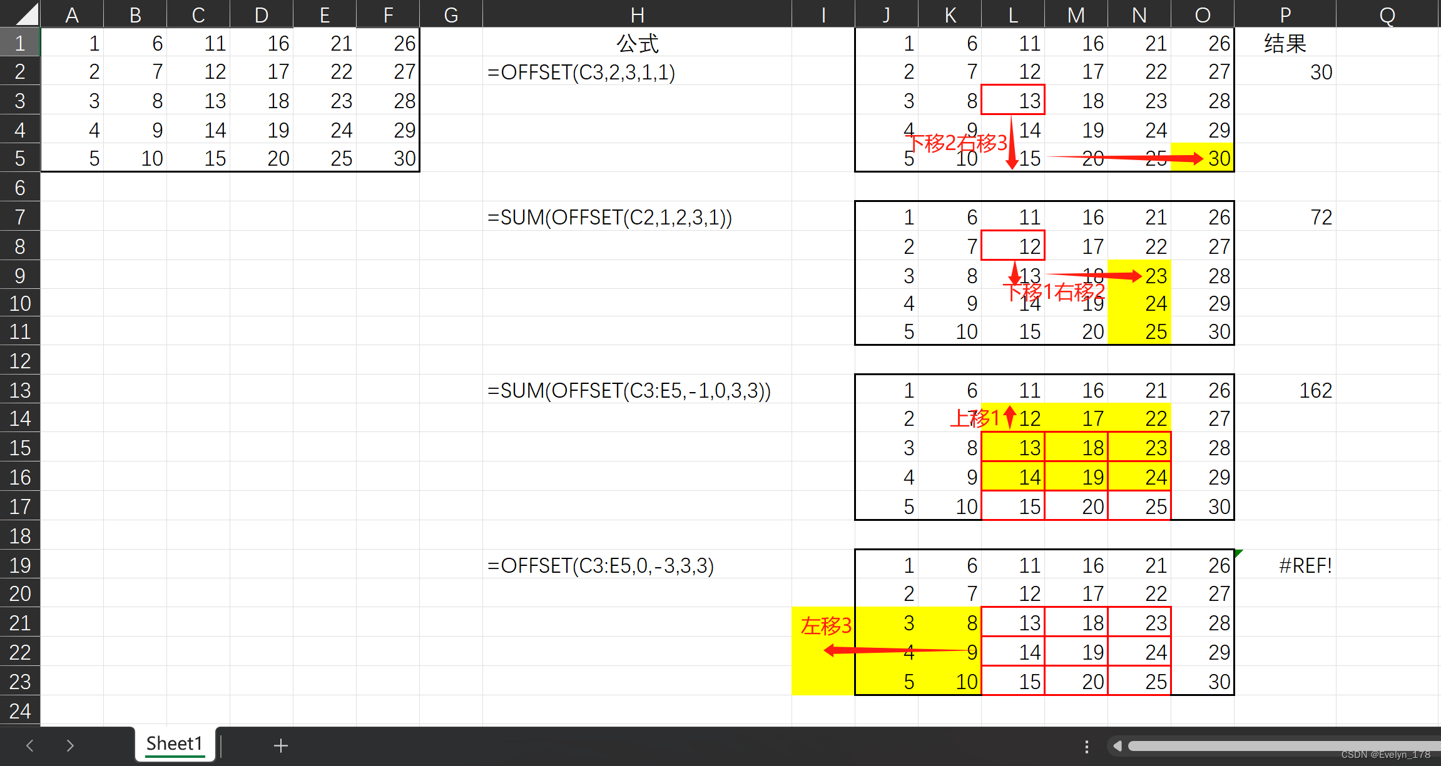The height and width of the screenshot is (766, 1441).
Task: Select column P header
Action: 1285,14
